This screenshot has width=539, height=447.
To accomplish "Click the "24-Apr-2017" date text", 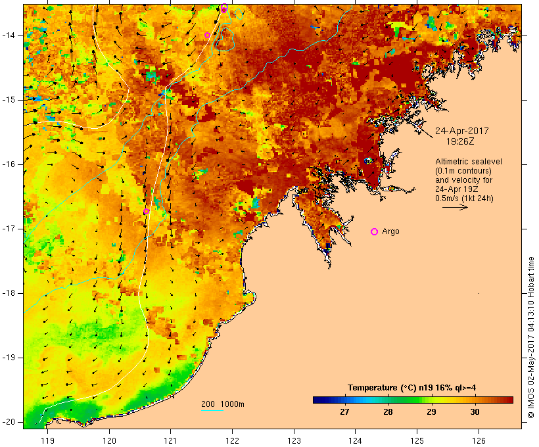I will [x=461, y=131].
